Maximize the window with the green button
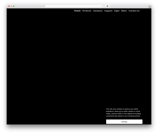The height and width of the screenshot is (134, 158). 14,6
